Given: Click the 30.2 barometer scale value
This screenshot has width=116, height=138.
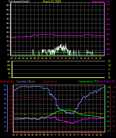Looking at the screenshot, I should [x=108, y=34].
